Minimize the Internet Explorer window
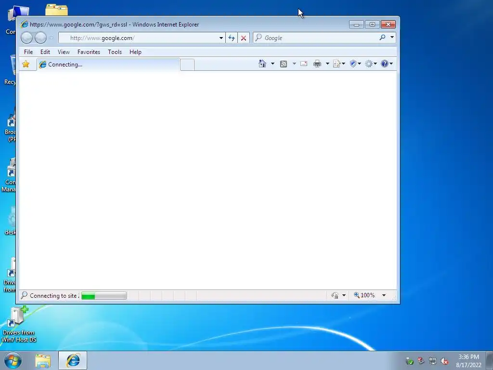 point(357,25)
